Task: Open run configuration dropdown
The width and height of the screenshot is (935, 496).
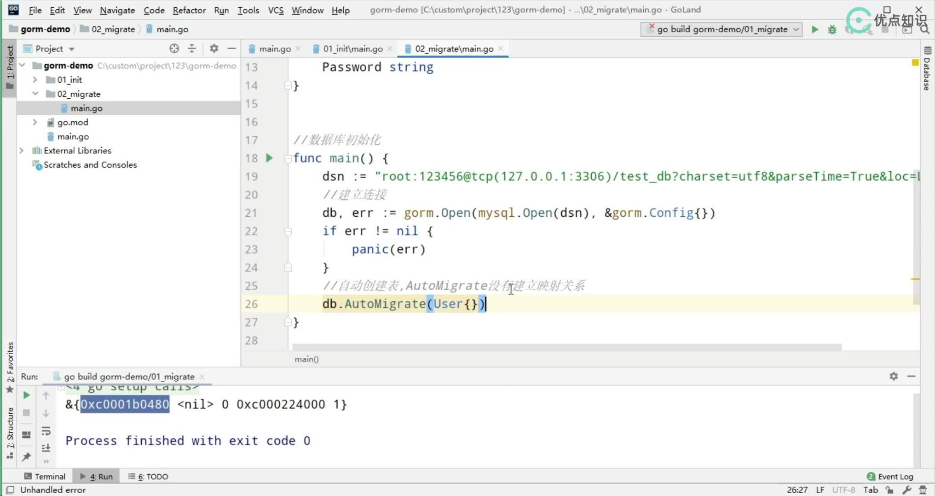Action: (721, 29)
